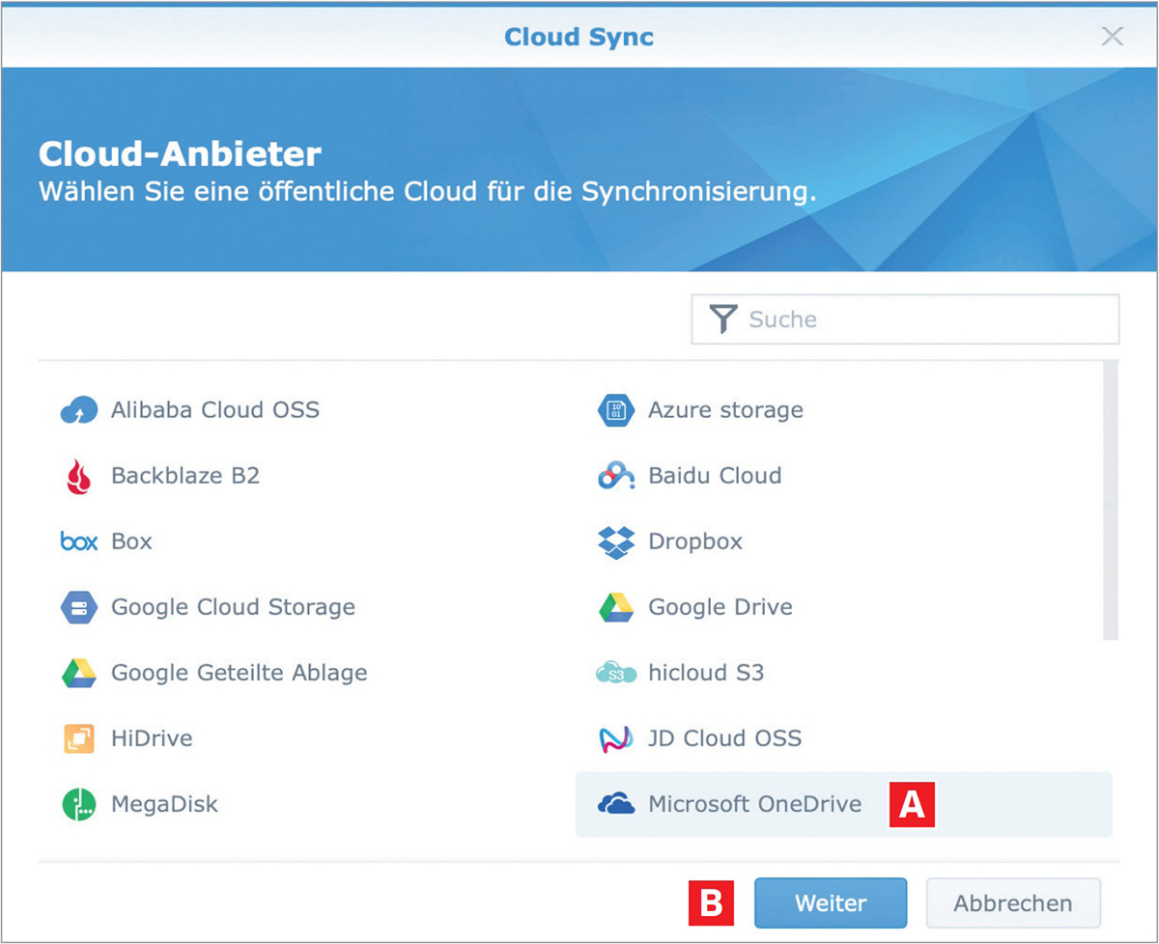This screenshot has height=944, width=1159.
Task: Click the Google Geteilte Ablage icon
Action: tap(79, 673)
